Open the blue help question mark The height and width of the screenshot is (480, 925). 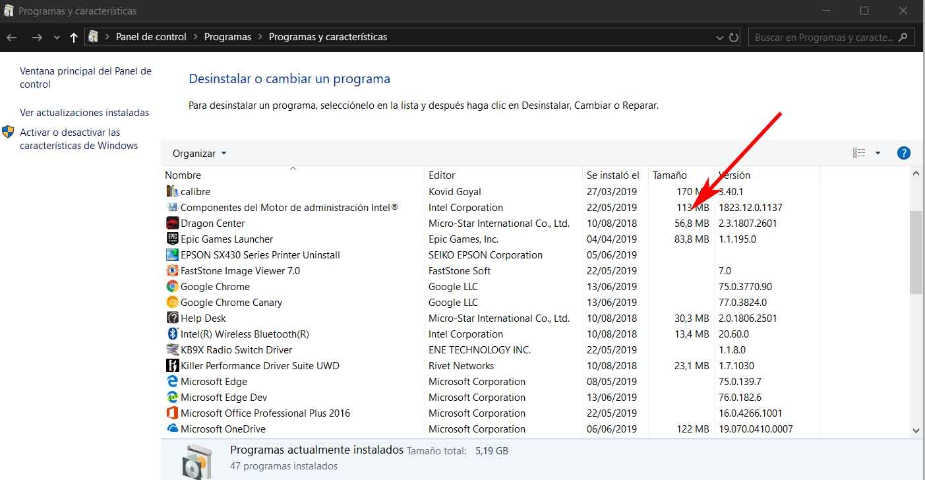tap(903, 153)
